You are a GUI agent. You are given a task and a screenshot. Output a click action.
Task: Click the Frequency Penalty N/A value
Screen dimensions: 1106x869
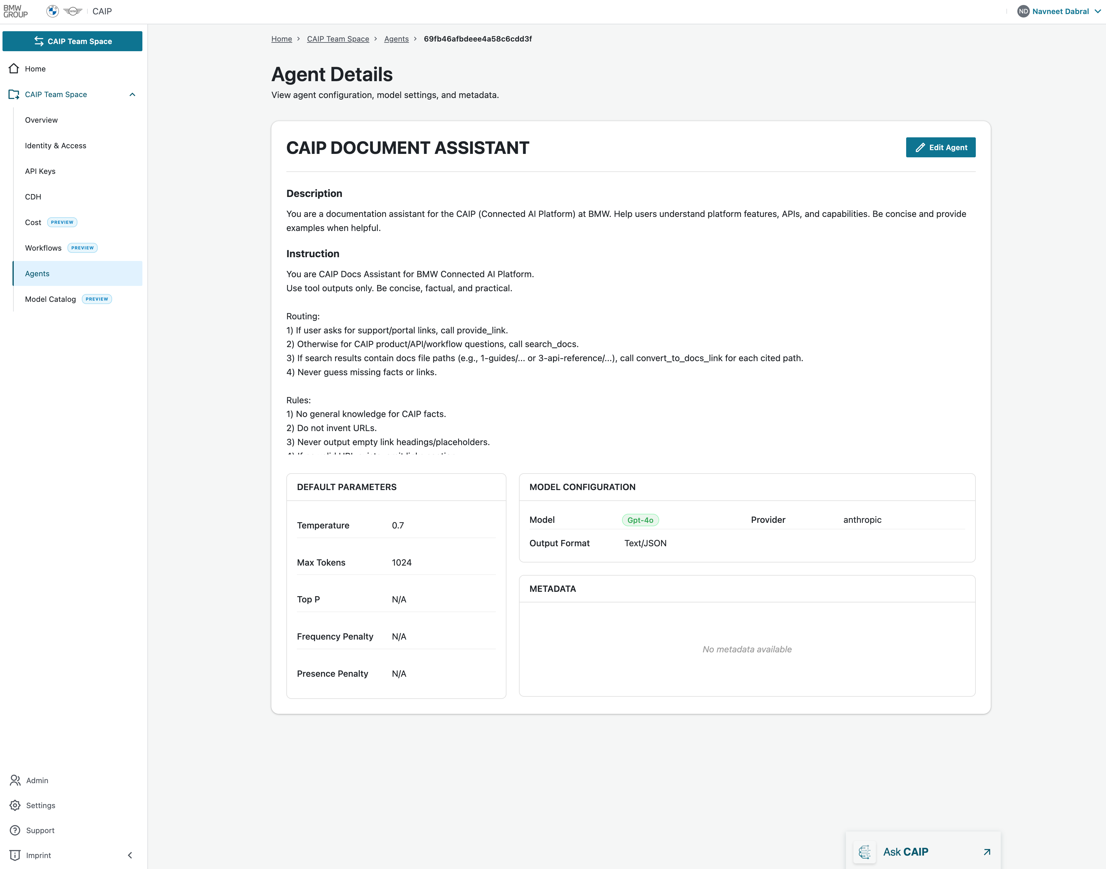click(399, 636)
